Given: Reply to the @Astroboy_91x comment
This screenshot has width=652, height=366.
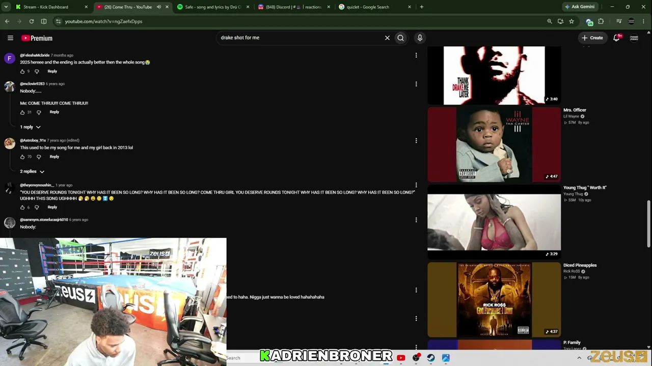Looking at the screenshot, I should (55, 157).
